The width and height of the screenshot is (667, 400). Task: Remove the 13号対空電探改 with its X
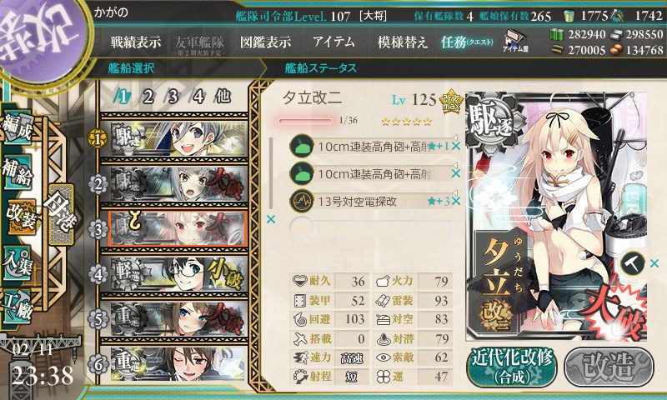pos(456,201)
